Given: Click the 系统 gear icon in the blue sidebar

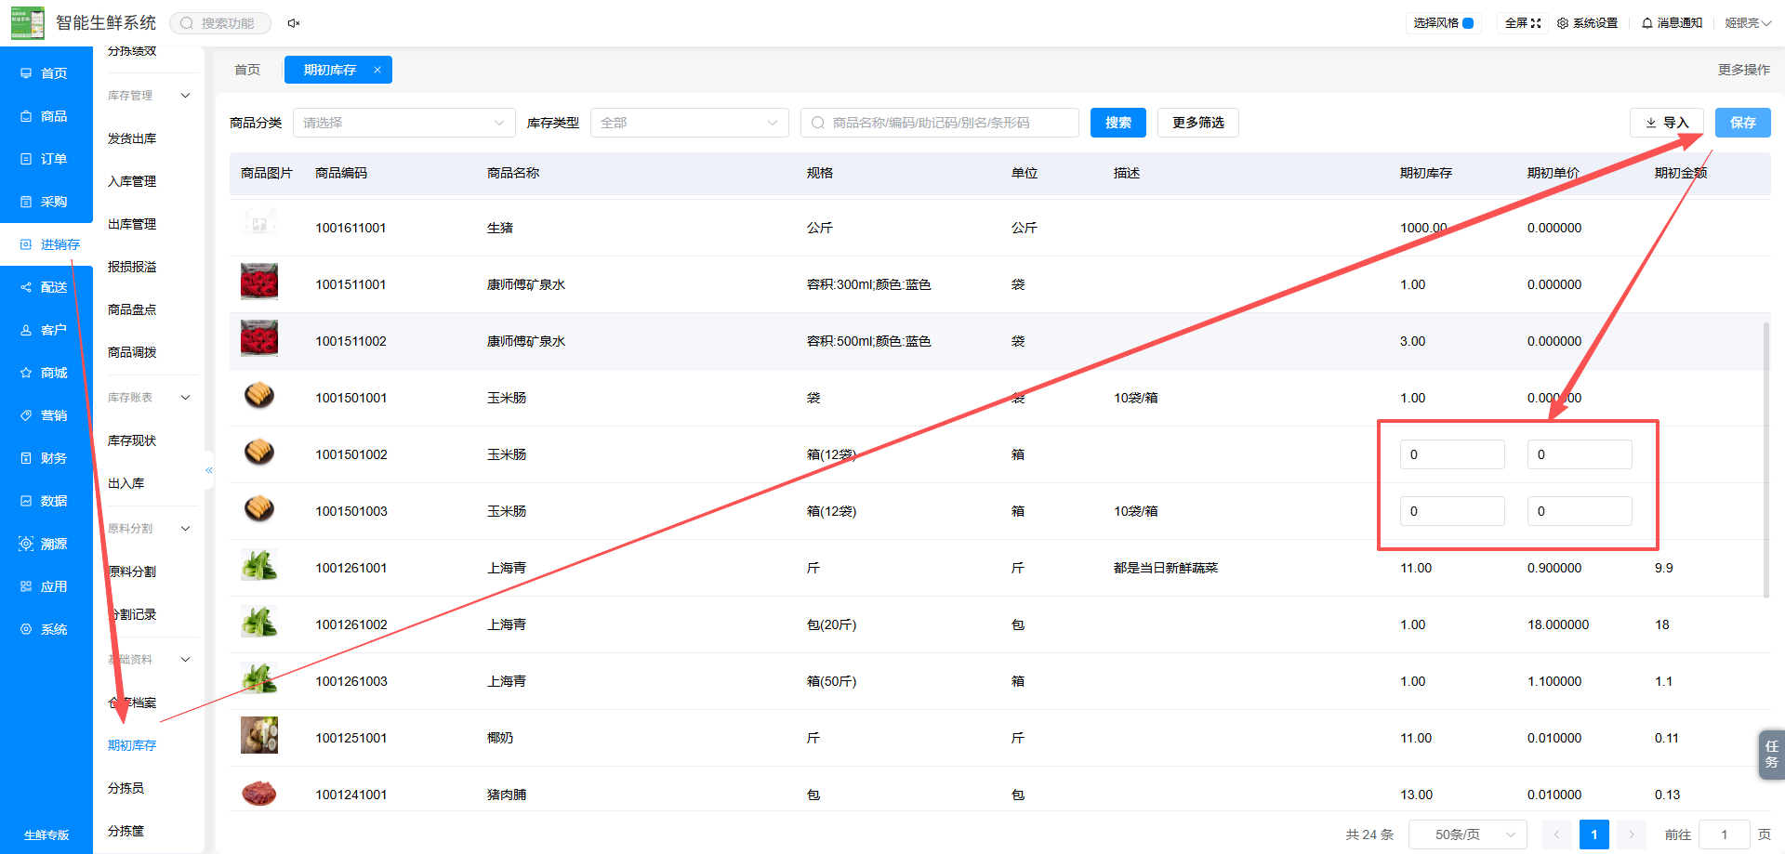Looking at the screenshot, I should (x=26, y=629).
